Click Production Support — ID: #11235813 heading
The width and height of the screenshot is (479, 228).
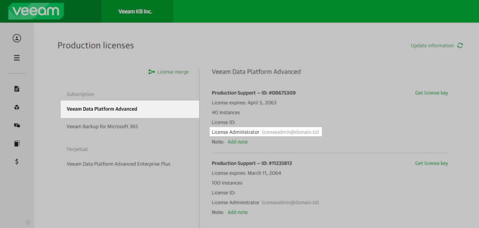(x=252, y=163)
